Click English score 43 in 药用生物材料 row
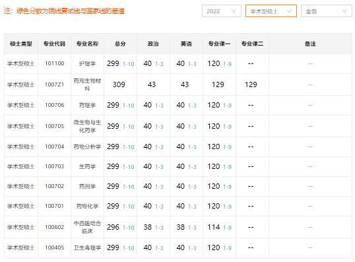Viewport: 355px width, 262px height. (x=185, y=84)
